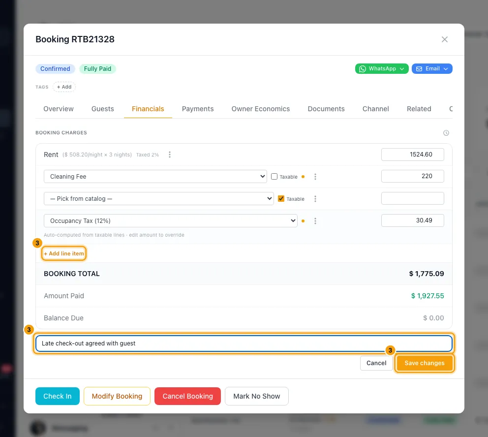Click the Balance Due value $ 0.00

[x=433, y=318]
